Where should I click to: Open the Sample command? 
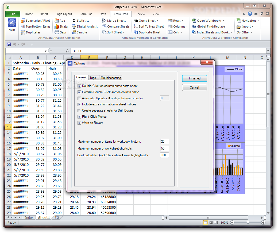coord(79,32)
